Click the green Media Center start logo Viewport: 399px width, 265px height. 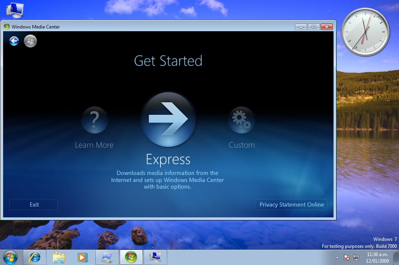click(30, 41)
